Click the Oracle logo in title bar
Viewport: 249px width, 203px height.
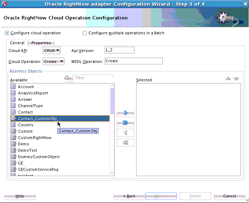point(4,4)
